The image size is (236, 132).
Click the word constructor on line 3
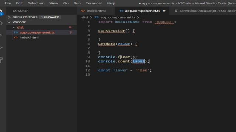pos(112,31)
